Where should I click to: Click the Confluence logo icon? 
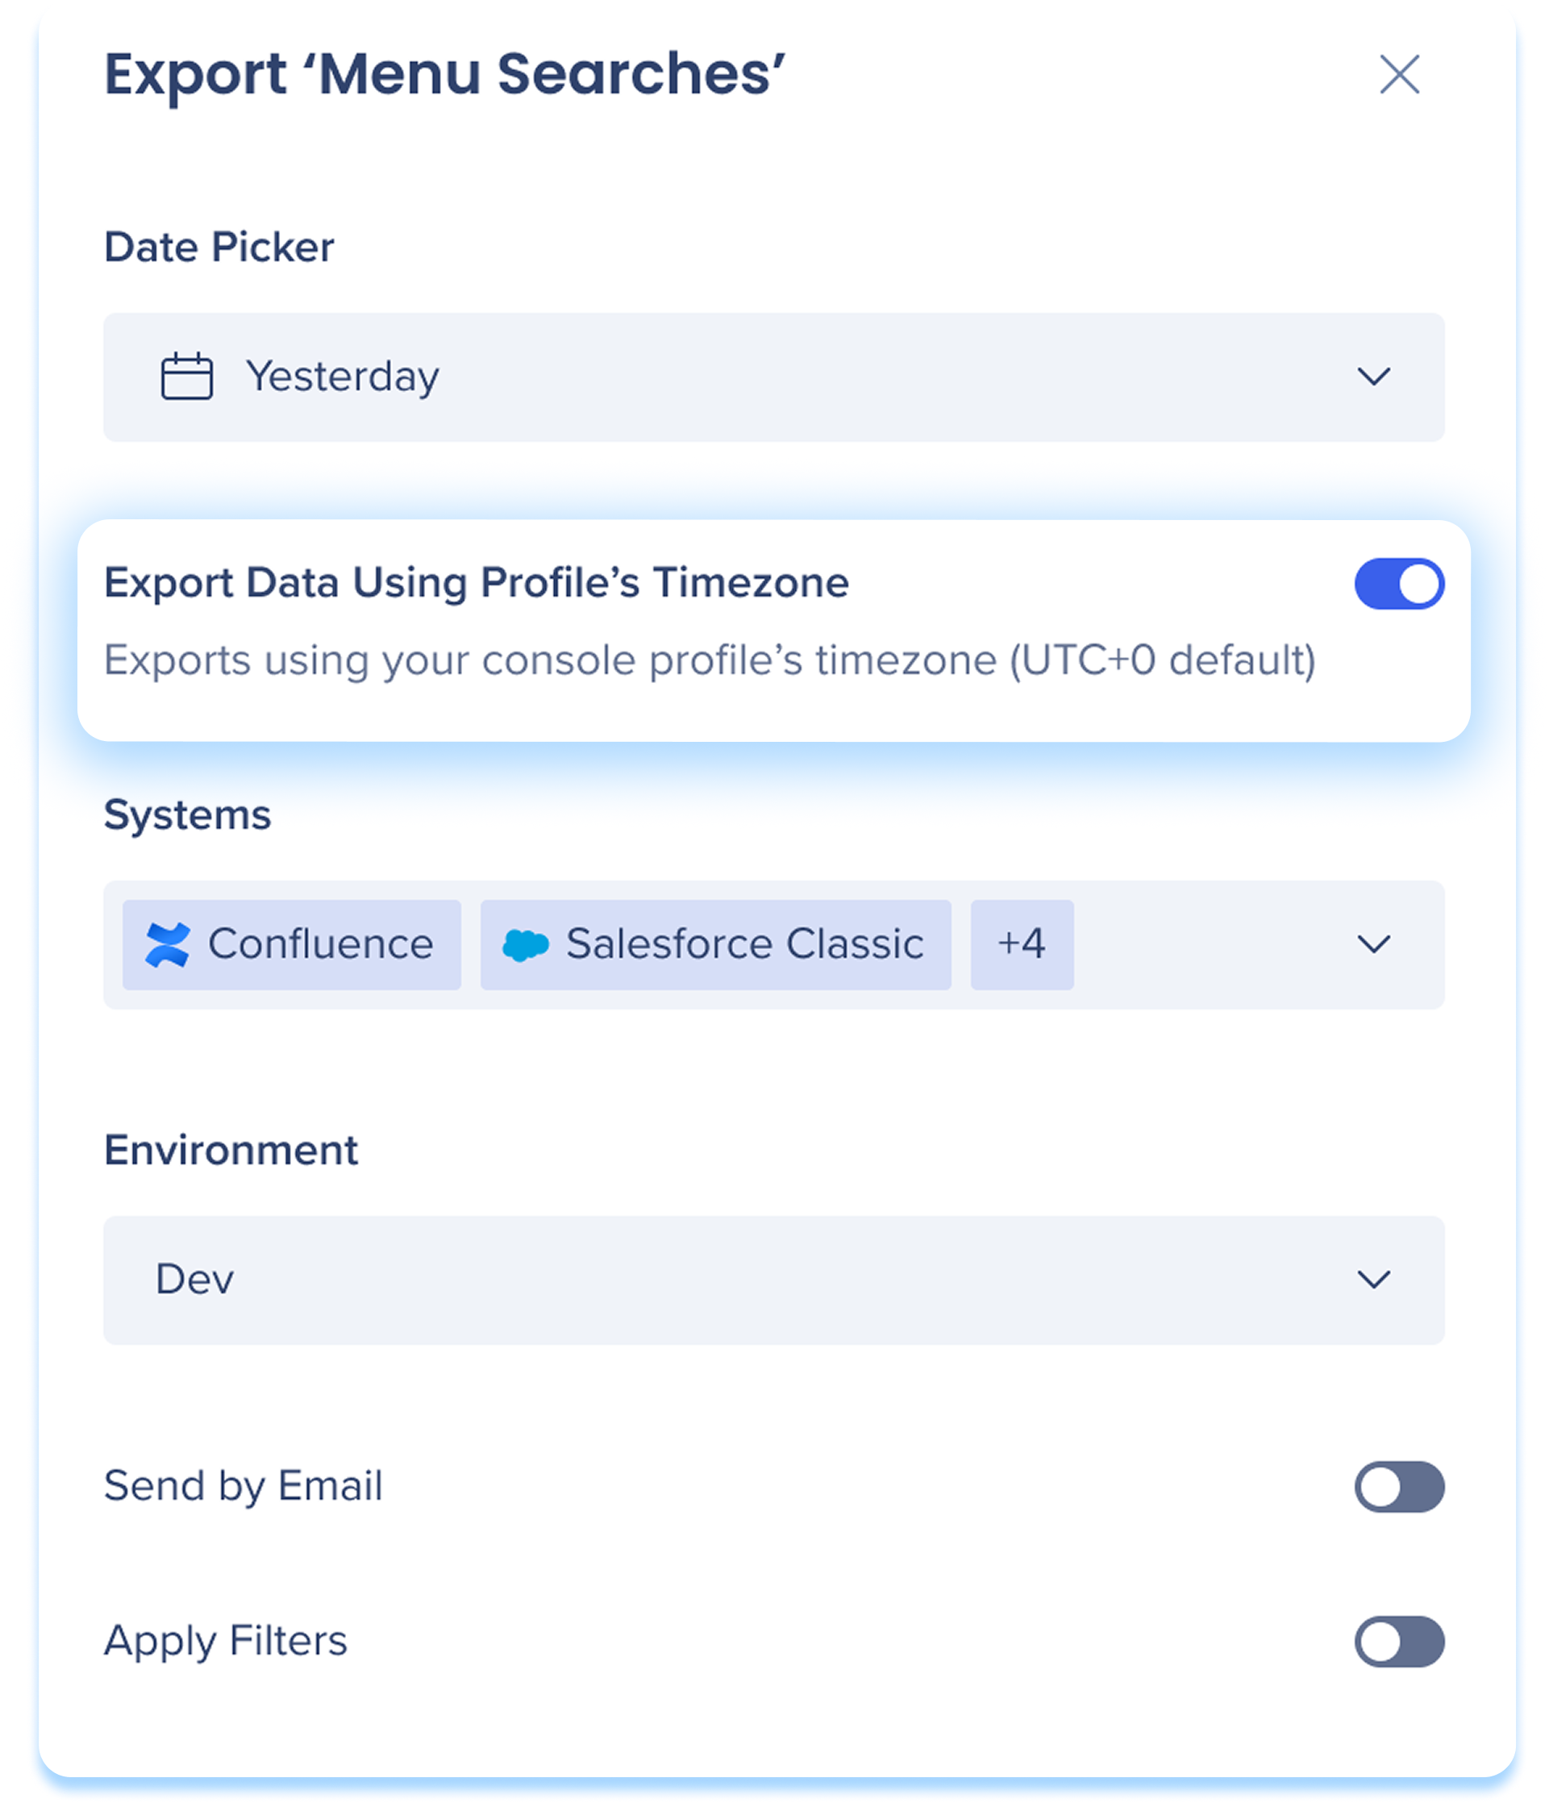click(x=167, y=945)
